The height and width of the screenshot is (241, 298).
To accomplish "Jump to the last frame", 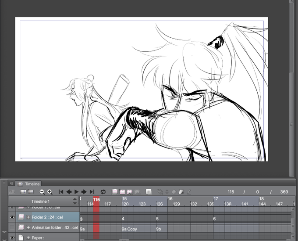I will 92,192.
